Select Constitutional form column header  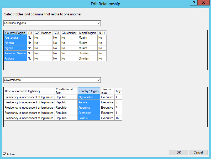(x=66, y=91)
